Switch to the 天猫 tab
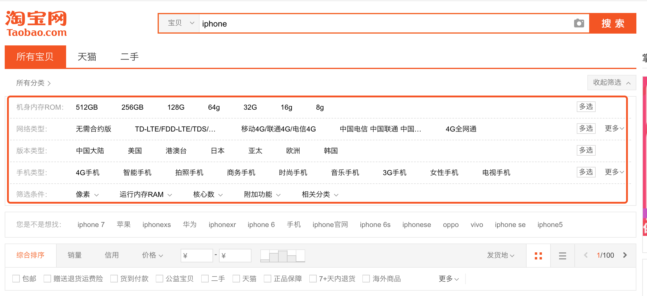Image resolution: width=647 pixels, height=296 pixels. click(x=87, y=57)
